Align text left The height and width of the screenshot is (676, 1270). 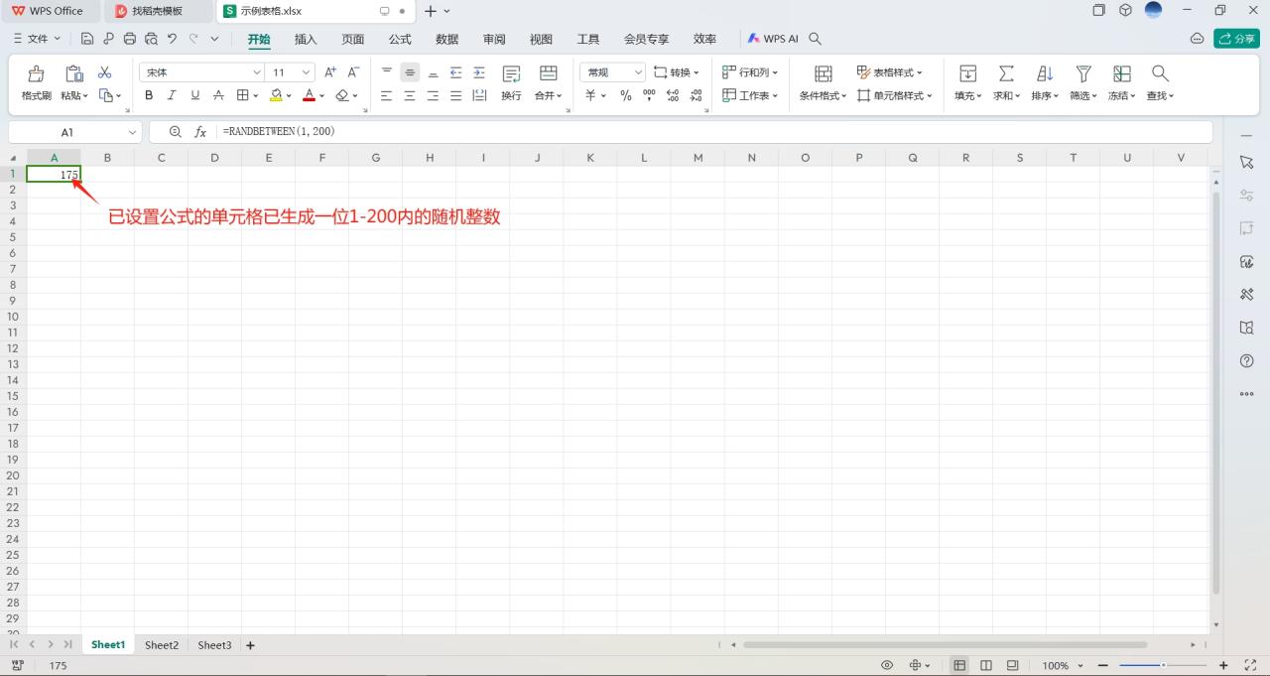(387, 95)
